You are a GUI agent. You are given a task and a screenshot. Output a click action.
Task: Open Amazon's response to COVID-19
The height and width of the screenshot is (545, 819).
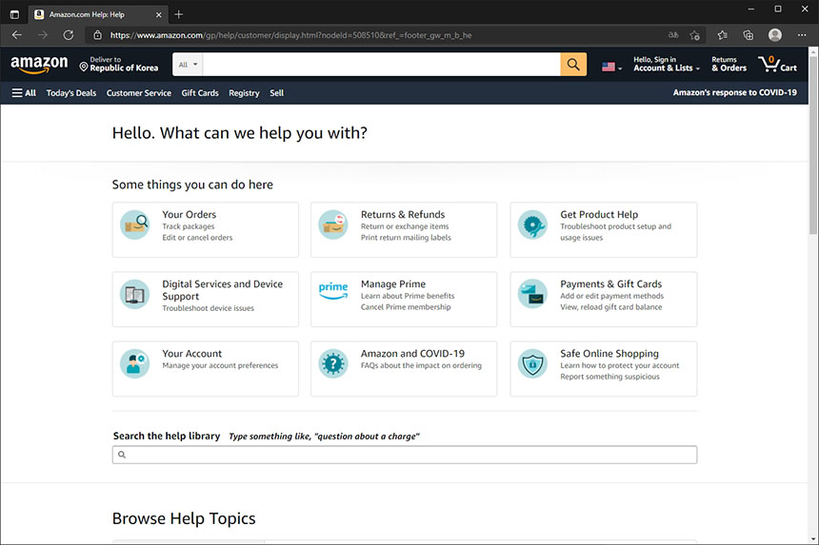734,92
